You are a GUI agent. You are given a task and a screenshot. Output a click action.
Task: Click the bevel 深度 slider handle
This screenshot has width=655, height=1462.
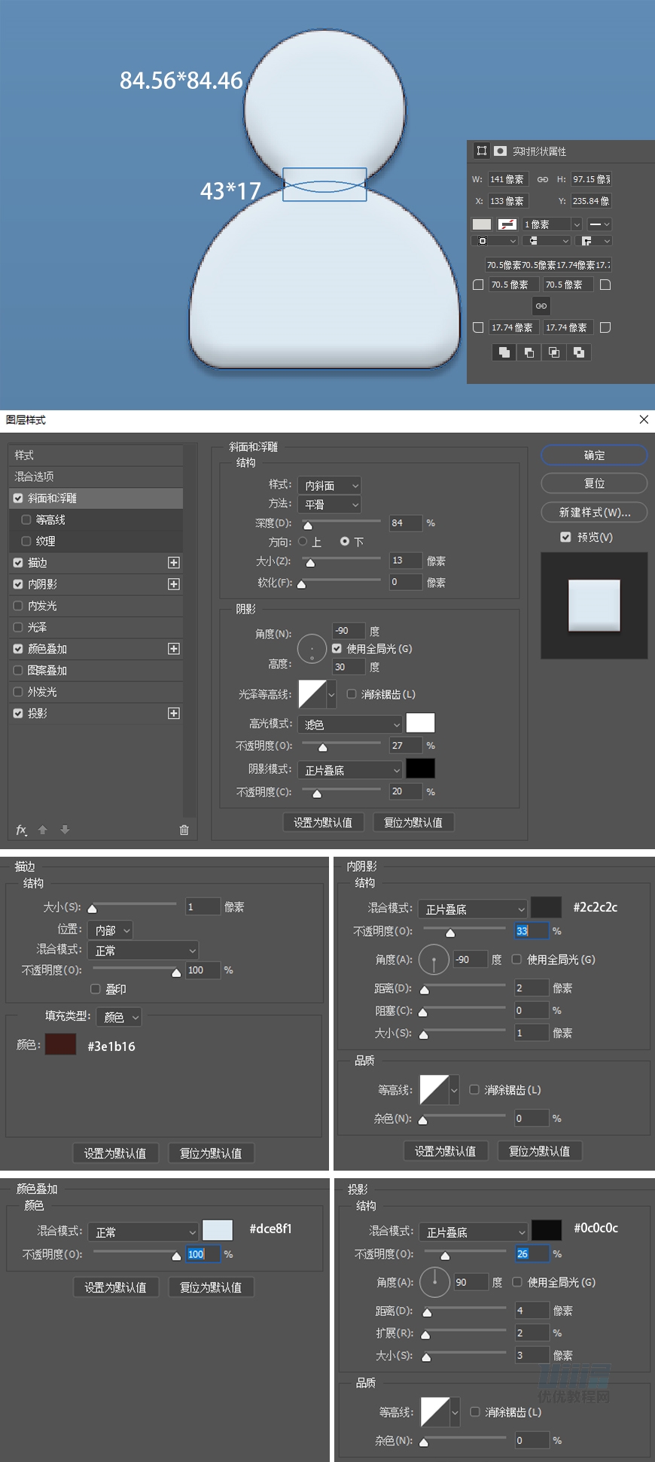(x=307, y=525)
